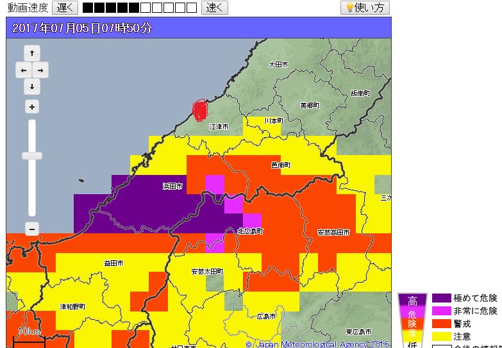Zoom in using the plus button
The width and height of the screenshot is (502, 348).
pyautogui.click(x=32, y=106)
